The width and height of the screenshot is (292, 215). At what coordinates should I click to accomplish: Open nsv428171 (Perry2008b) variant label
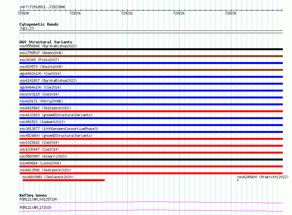pyautogui.click(x=41, y=101)
